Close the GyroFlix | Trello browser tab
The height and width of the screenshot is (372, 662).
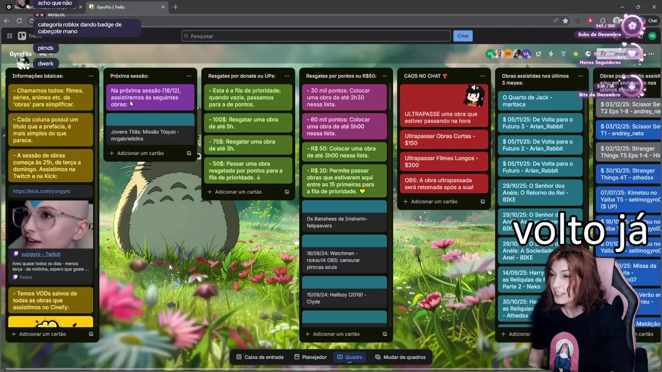tap(163, 7)
